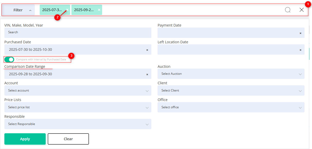
Task: Expand the Select price list dropdown
Action: [x=78, y=107]
